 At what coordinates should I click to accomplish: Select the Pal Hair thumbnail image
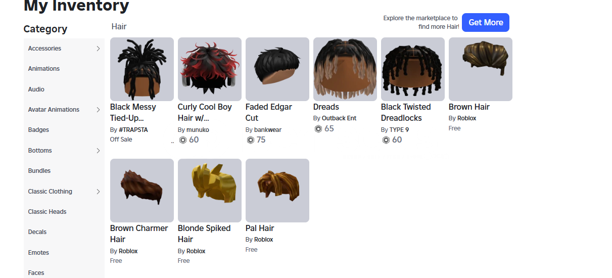pyautogui.click(x=277, y=191)
